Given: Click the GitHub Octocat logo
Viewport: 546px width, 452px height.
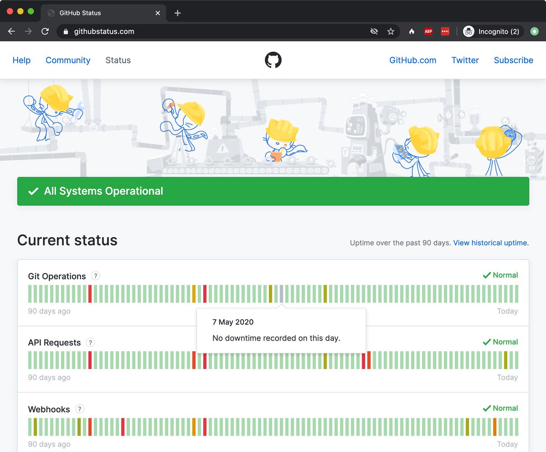Looking at the screenshot, I should 273,60.
